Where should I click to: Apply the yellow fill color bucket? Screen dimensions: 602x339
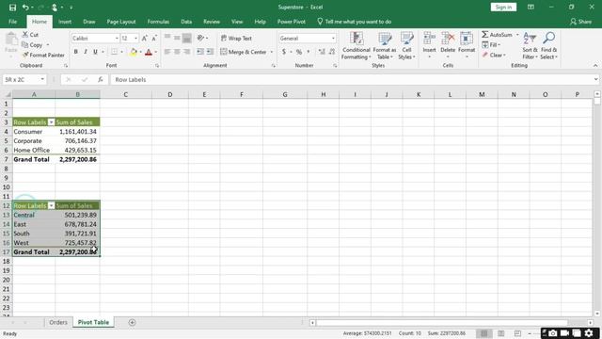(134, 52)
